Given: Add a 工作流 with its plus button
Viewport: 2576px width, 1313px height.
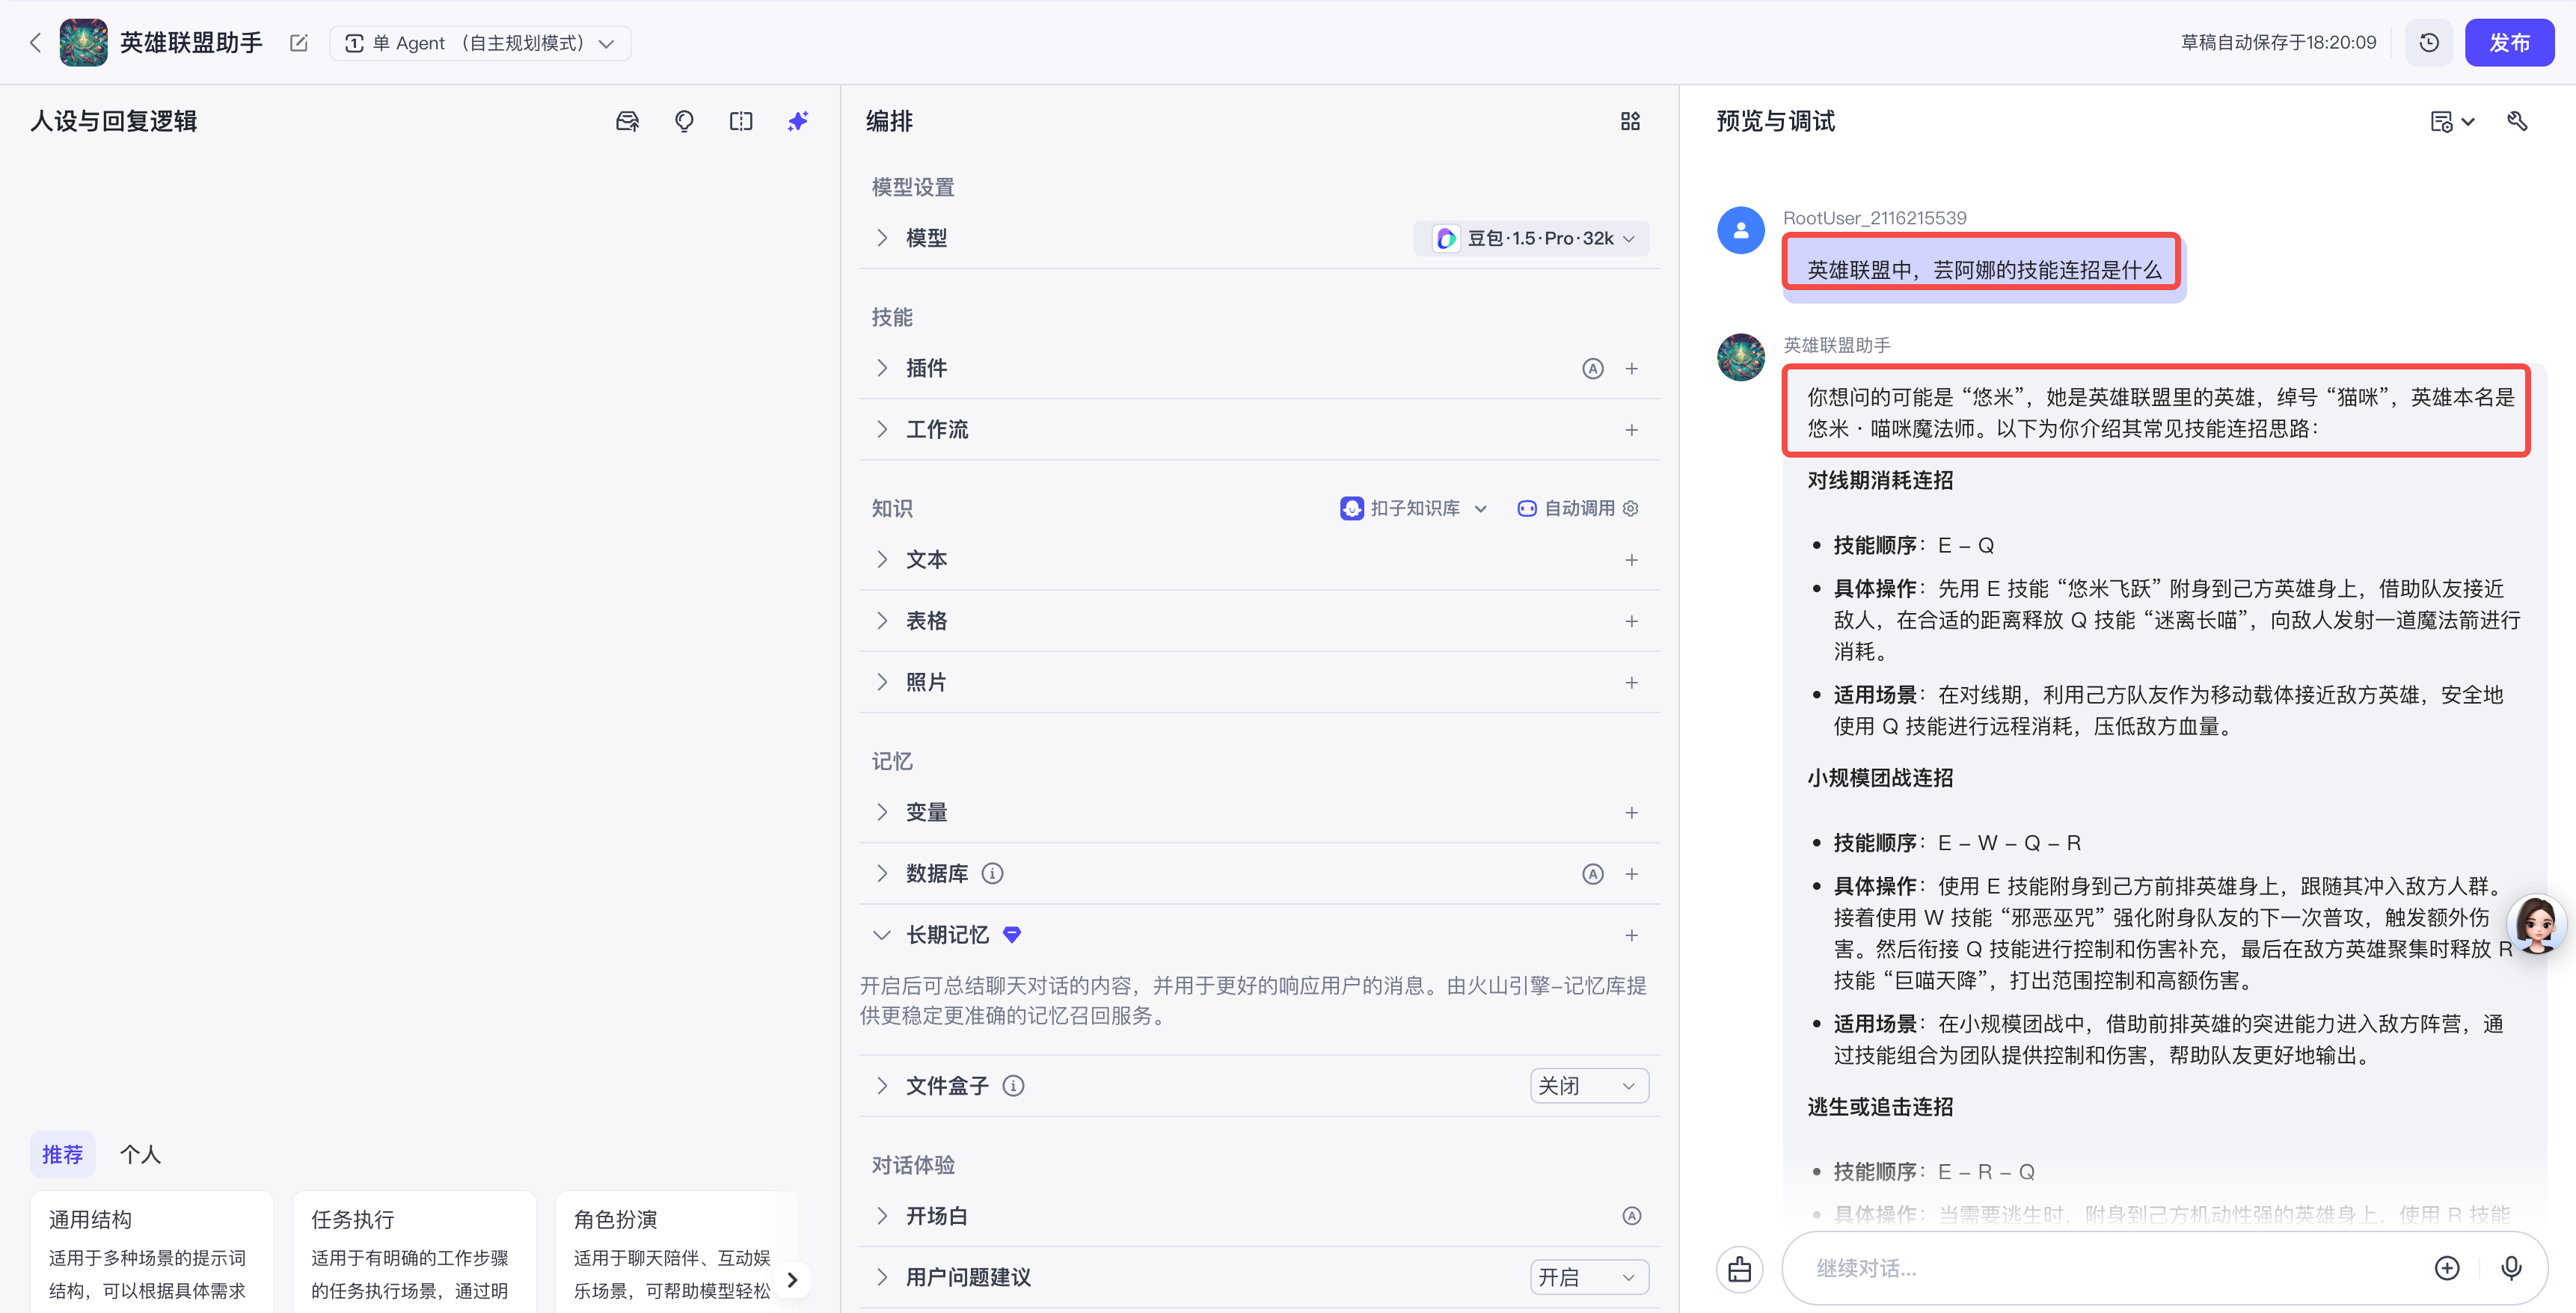Looking at the screenshot, I should click(x=1632, y=429).
